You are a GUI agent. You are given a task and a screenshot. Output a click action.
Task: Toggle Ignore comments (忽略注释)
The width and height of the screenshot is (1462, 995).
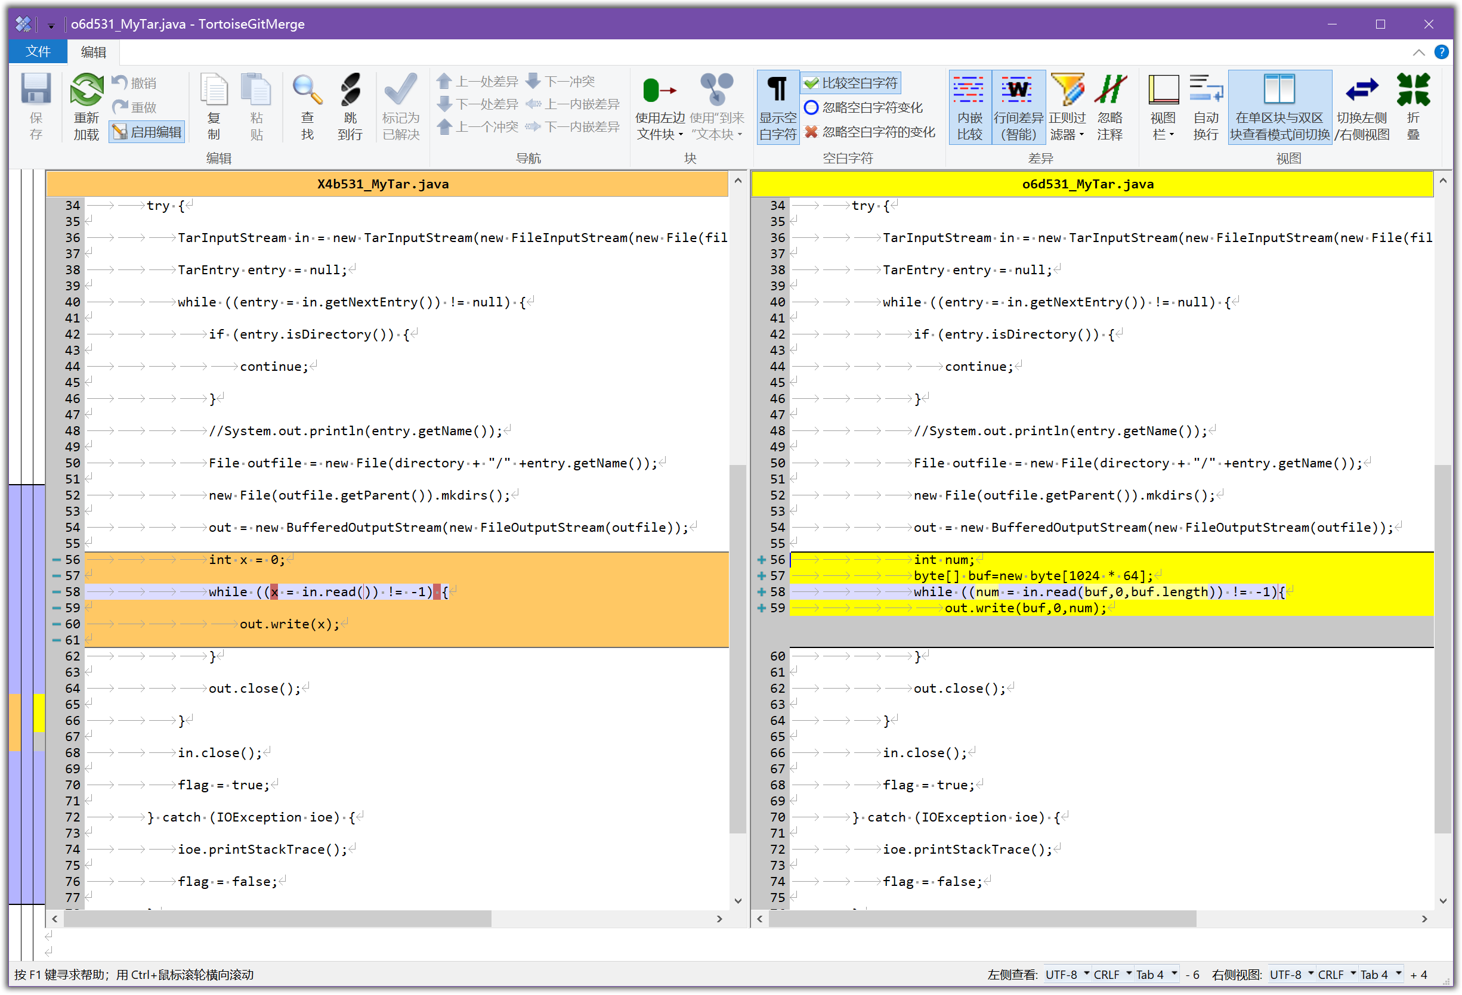pyautogui.click(x=1109, y=106)
